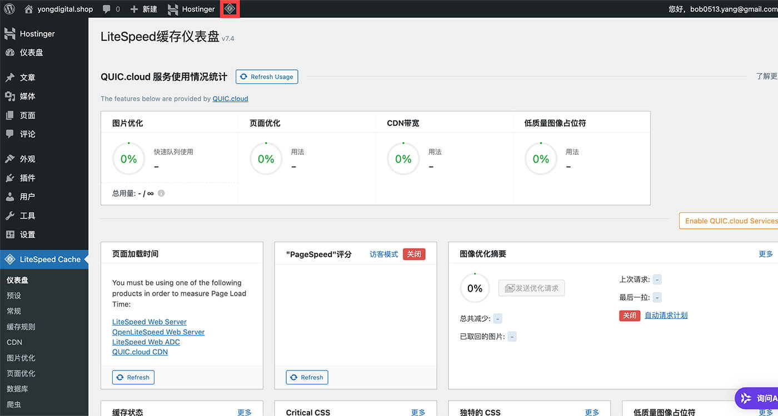Click the 关闭 badge beside 自动请求计划
Viewport: 778px width, 416px height.
coord(630,315)
